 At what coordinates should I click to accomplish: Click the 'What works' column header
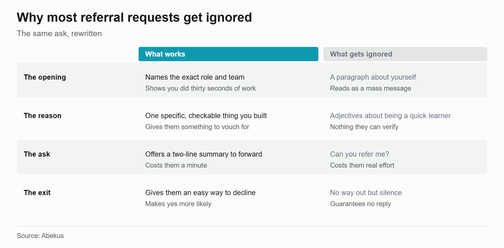point(228,54)
